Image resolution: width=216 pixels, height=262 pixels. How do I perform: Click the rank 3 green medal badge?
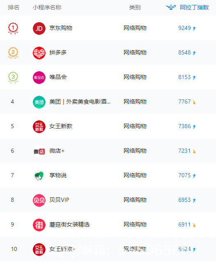tap(13, 77)
